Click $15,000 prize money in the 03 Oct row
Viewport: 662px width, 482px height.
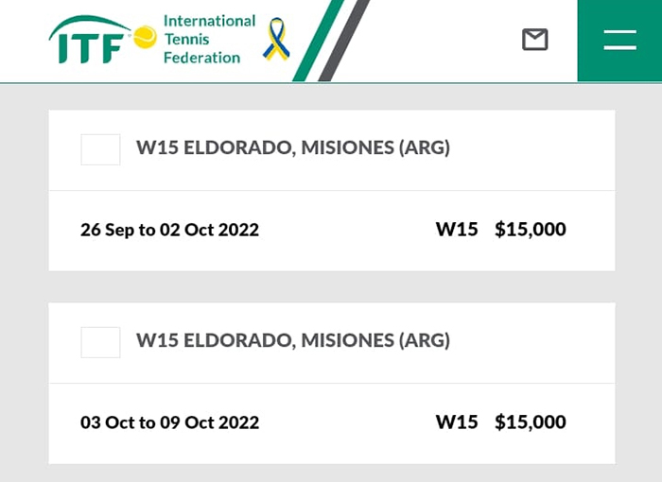[x=530, y=422]
